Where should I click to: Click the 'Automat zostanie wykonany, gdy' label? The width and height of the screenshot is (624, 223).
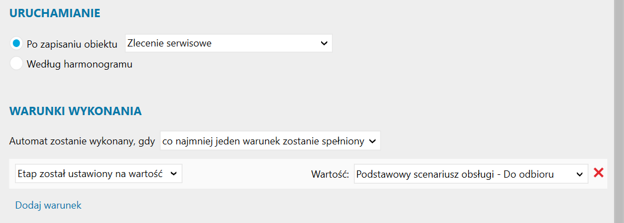click(82, 141)
